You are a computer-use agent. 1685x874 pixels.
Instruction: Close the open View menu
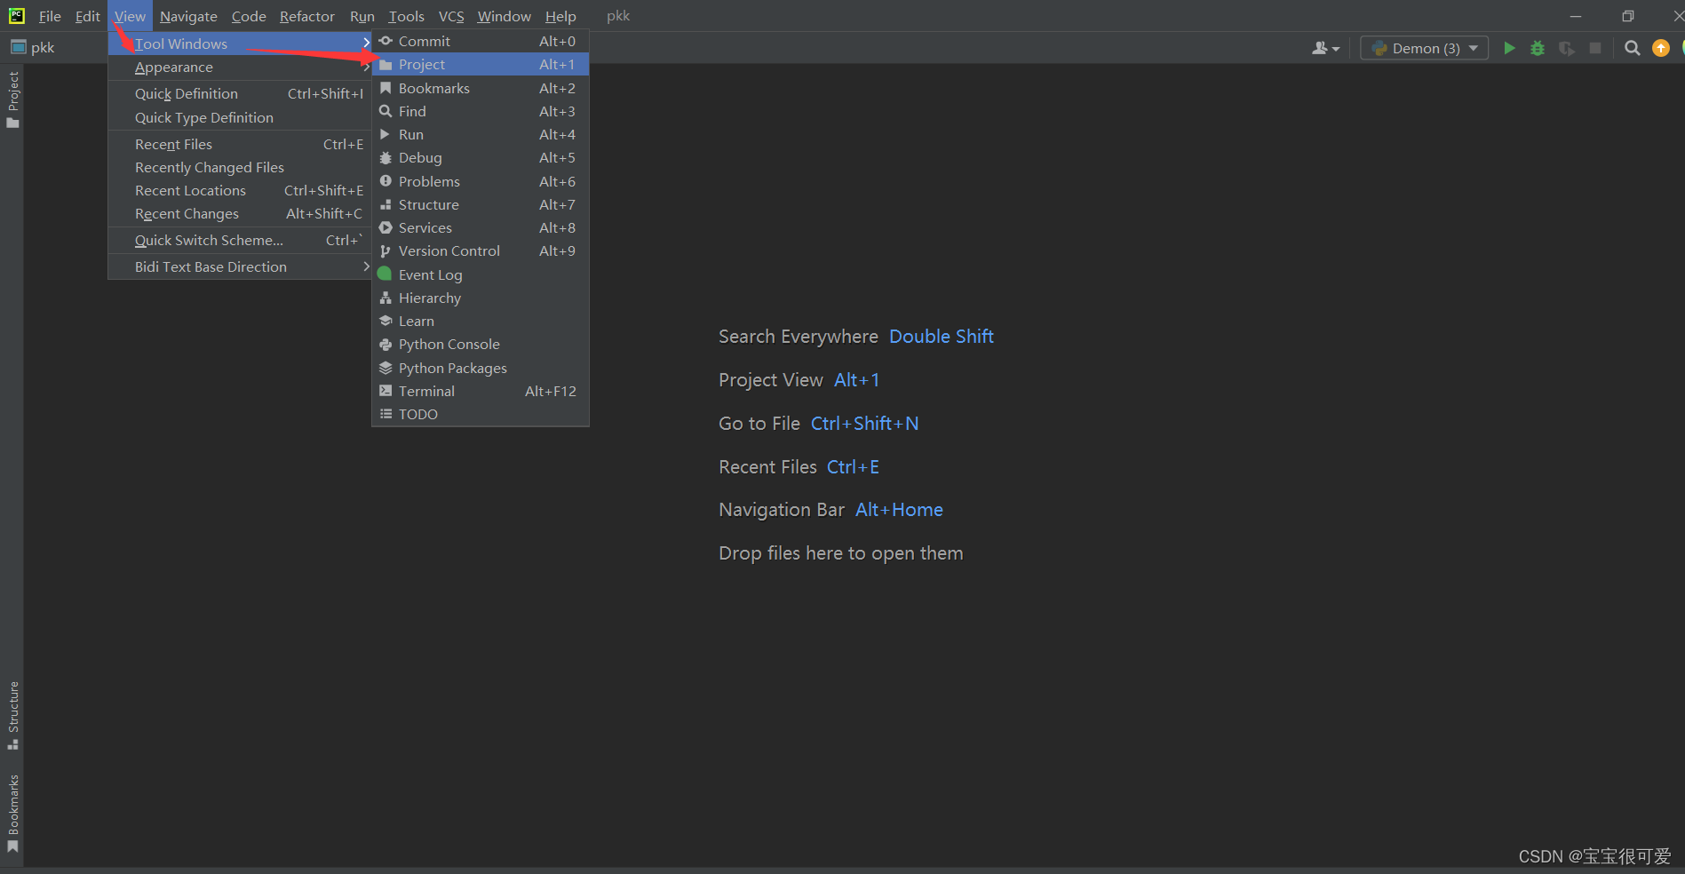(x=130, y=16)
